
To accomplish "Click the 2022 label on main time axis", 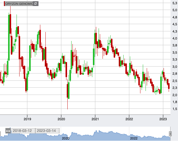I will [x=129, y=119].
